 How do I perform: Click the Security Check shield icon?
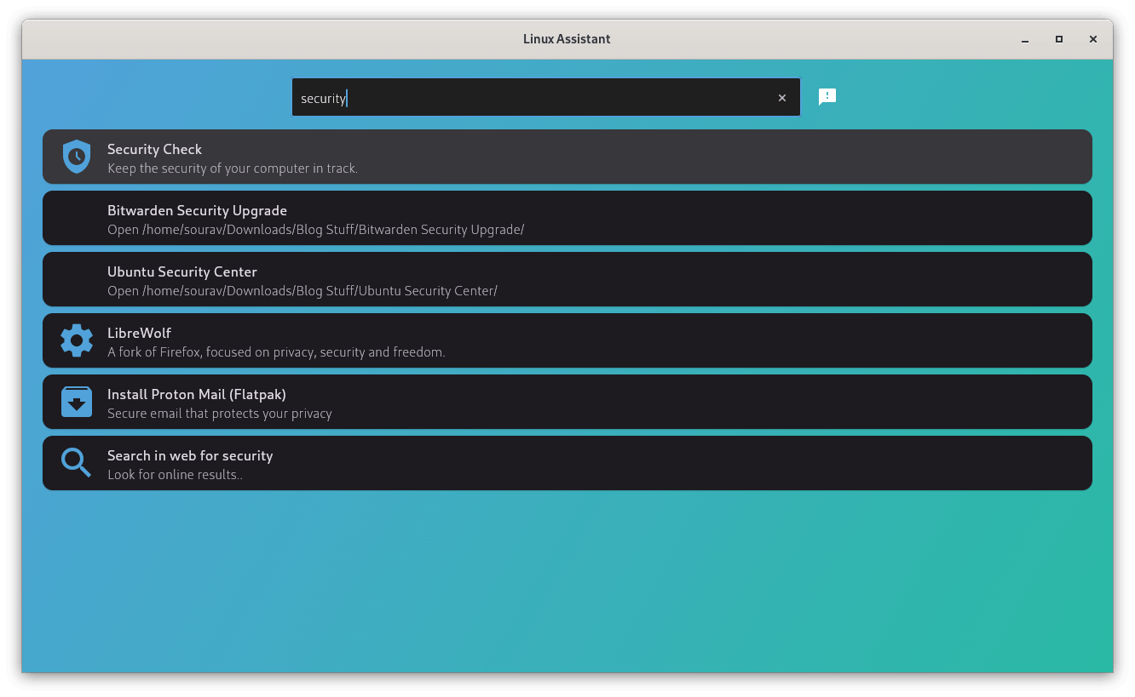[77, 157]
